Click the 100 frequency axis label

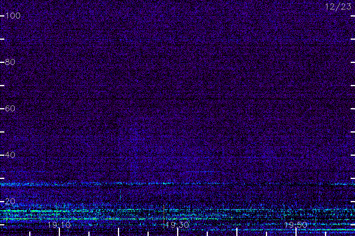tap(13, 16)
